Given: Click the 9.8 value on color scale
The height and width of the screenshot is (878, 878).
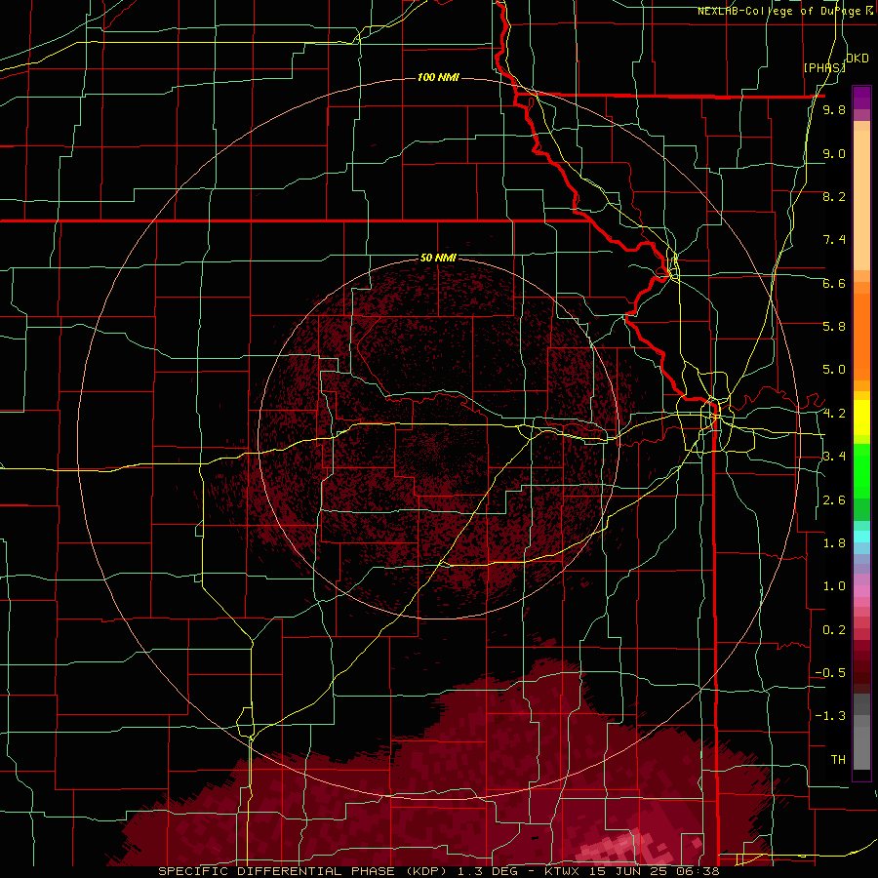Looking at the screenshot, I should [x=834, y=110].
